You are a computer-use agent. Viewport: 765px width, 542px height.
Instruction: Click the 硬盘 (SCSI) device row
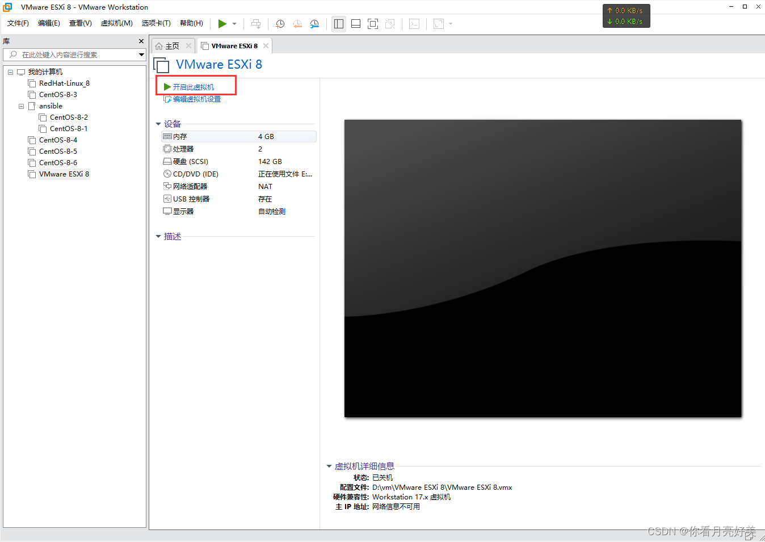238,162
